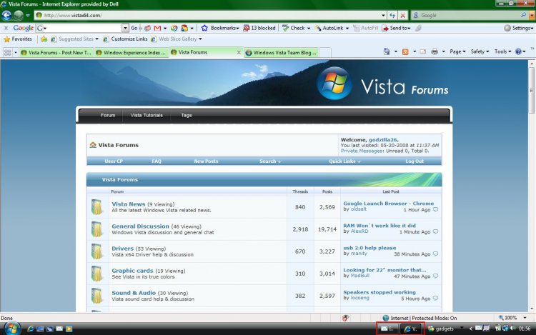536x335 pixels.
Task: Click the Read Mail icon in command bar
Action: pos(423,51)
